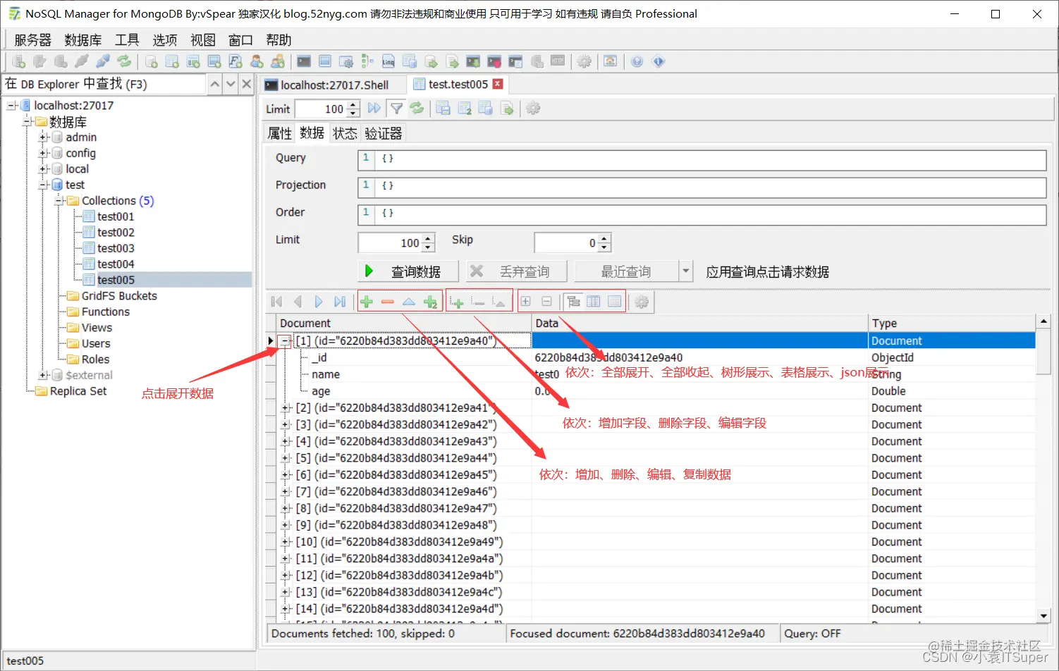Click the duplicate document plus-2 icon
Image resolution: width=1059 pixels, height=671 pixels.
pyautogui.click(x=430, y=302)
